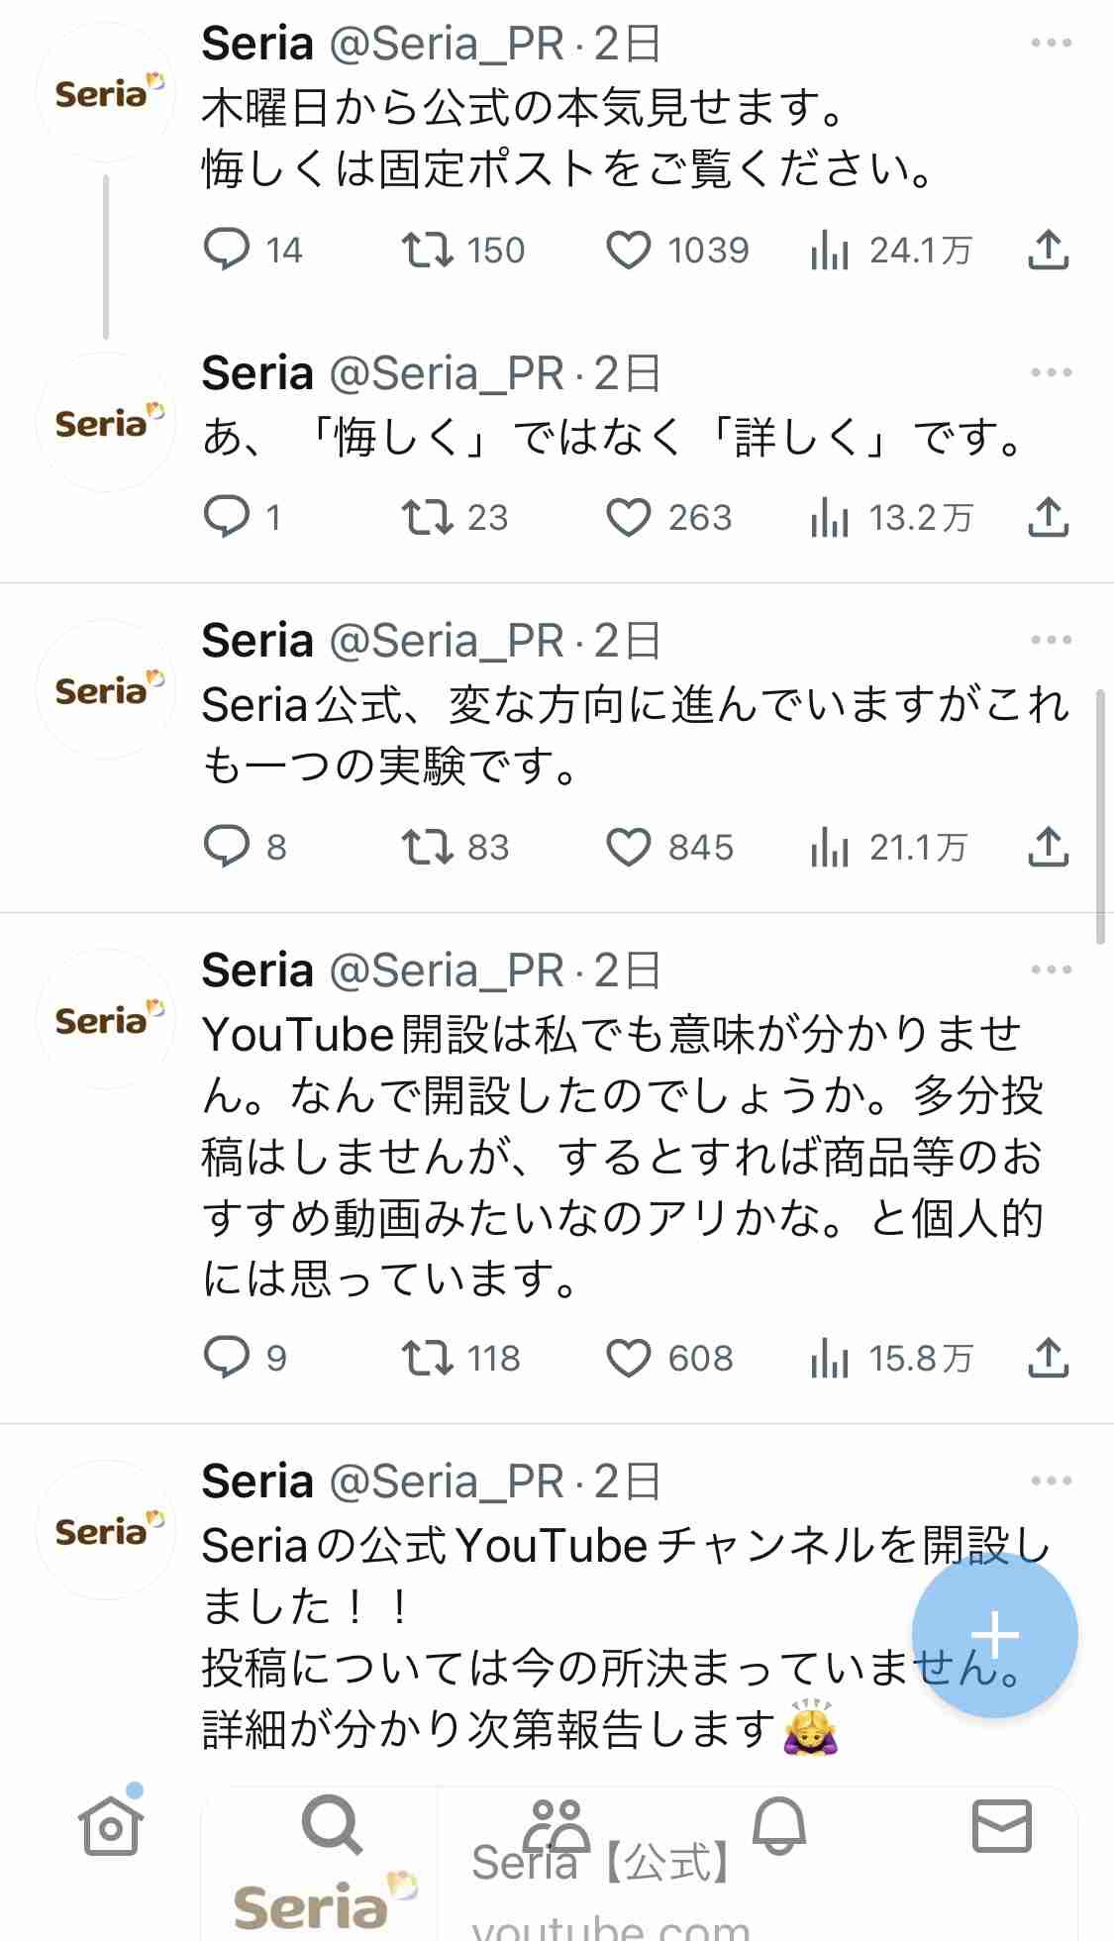1114x1941 pixels.
Task: Like the YouTube開設 explanation tweet
Action: click(x=628, y=1358)
